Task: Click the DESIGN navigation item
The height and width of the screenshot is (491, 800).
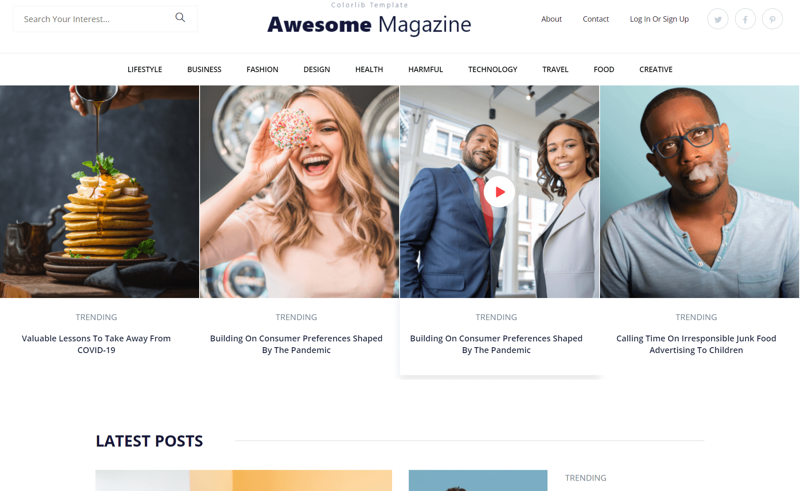Action: (x=317, y=69)
